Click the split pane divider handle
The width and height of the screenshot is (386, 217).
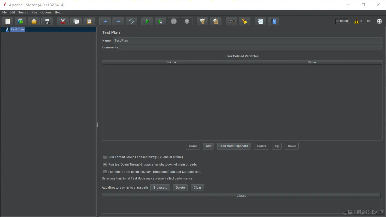[98, 124]
